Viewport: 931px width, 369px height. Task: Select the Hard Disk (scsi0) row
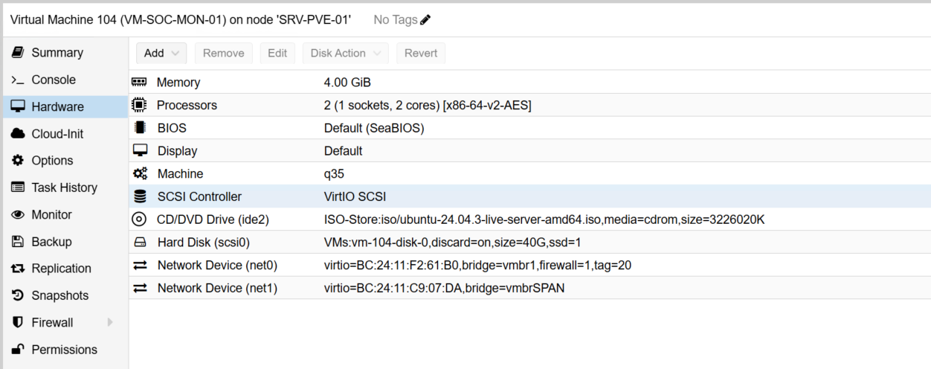coord(529,243)
